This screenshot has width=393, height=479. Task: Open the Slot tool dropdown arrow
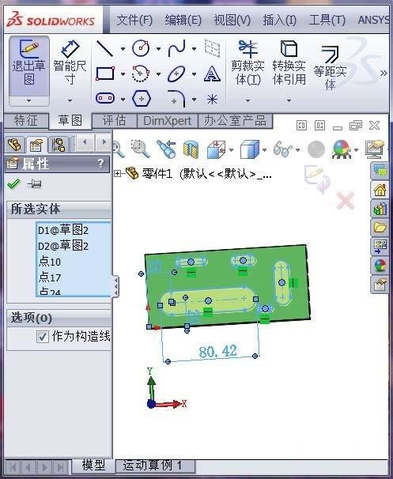pos(123,100)
